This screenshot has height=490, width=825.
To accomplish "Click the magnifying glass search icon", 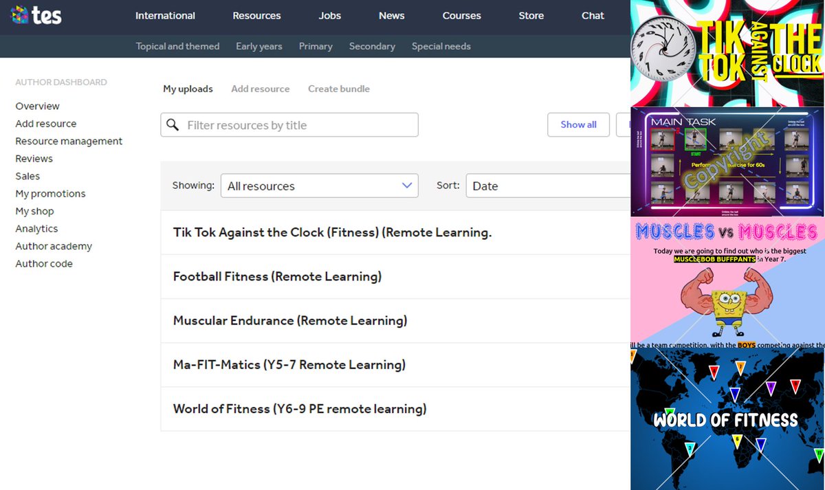I will click(171, 125).
